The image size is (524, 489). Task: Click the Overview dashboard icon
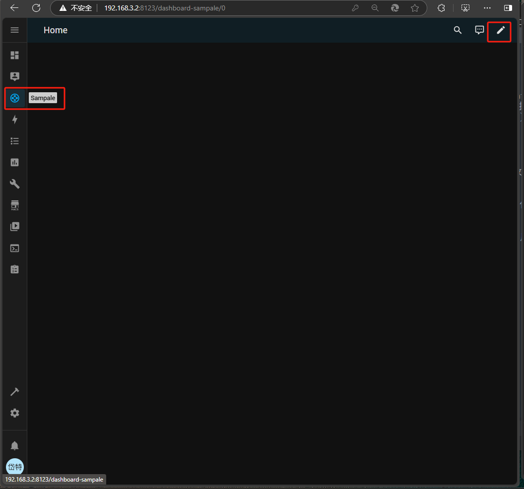[15, 55]
